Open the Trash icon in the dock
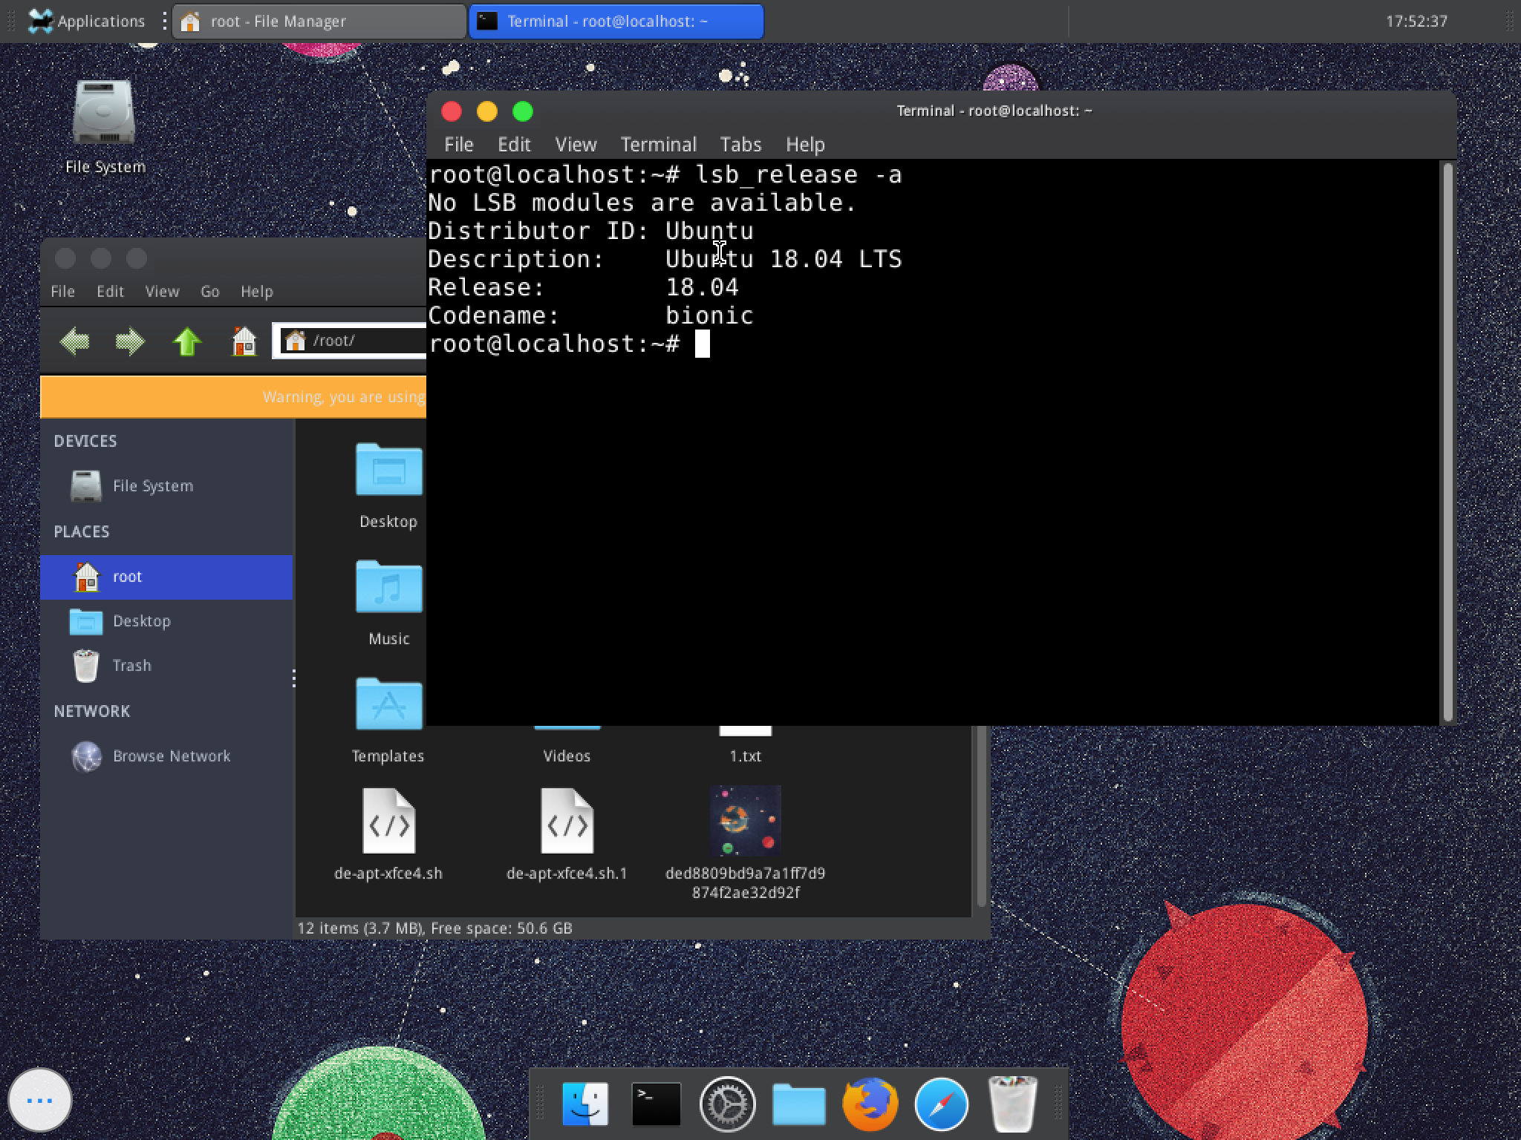The width and height of the screenshot is (1521, 1140). coord(1012,1104)
